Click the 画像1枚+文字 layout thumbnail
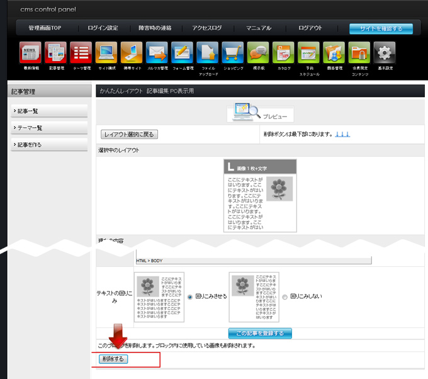Screen dimensions: 428x379 click(260, 195)
